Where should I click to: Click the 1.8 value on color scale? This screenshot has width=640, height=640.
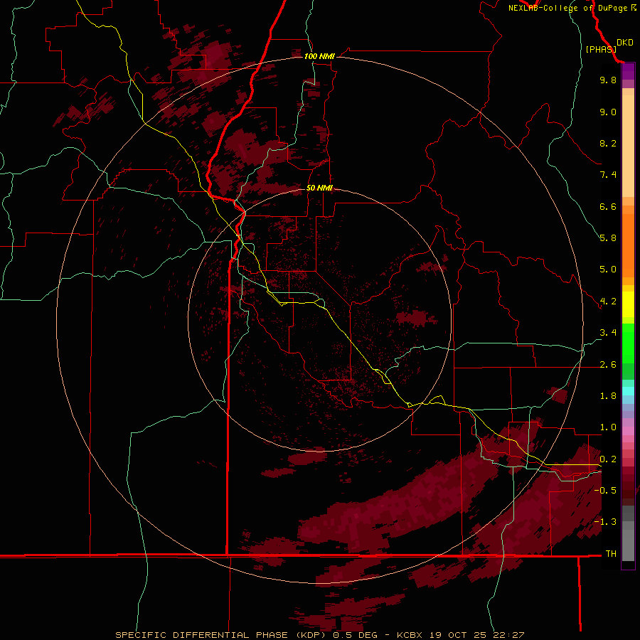pyautogui.click(x=608, y=396)
